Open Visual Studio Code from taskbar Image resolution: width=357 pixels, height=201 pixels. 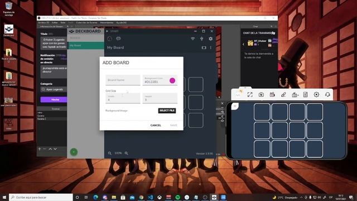point(150,197)
